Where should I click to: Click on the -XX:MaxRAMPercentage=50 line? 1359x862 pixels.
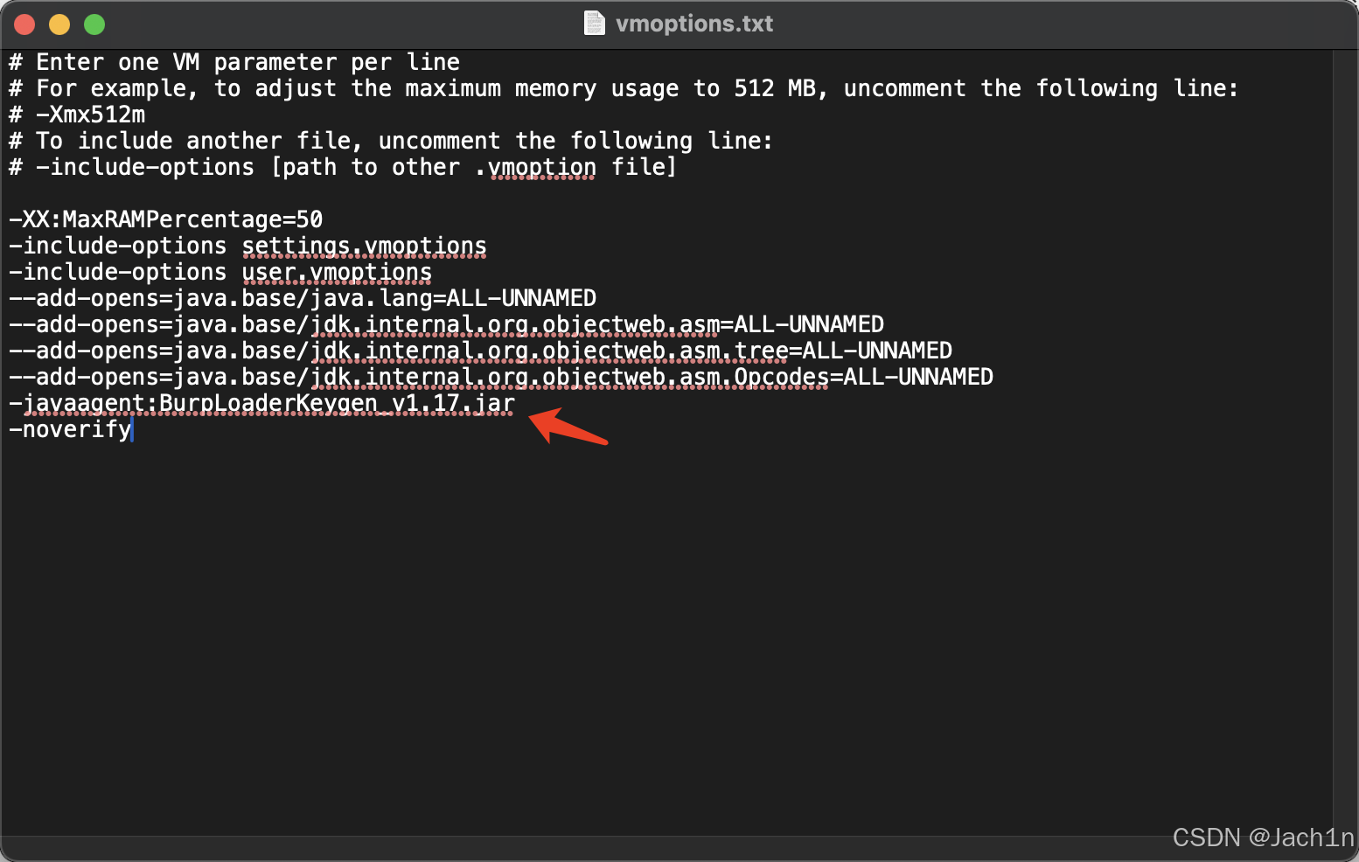166,219
